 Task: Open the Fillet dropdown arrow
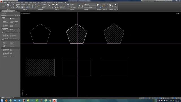pyautogui.click(x=31, y=6)
